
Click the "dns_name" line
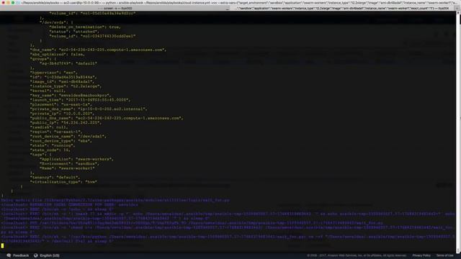[x=98, y=50]
